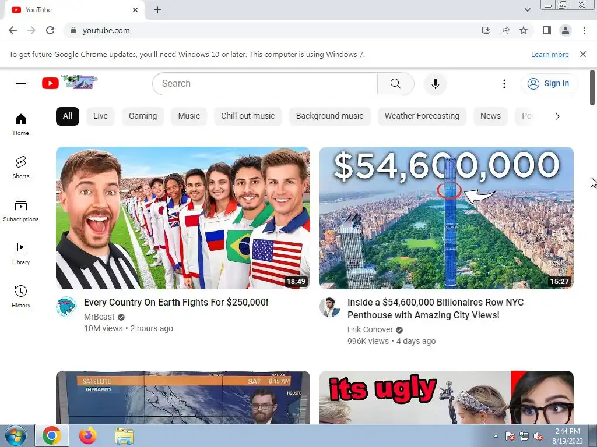Bookmark this tab with star icon
Image resolution: width=597 pixels, height=447 pixels.
click(x=524, y=30)
